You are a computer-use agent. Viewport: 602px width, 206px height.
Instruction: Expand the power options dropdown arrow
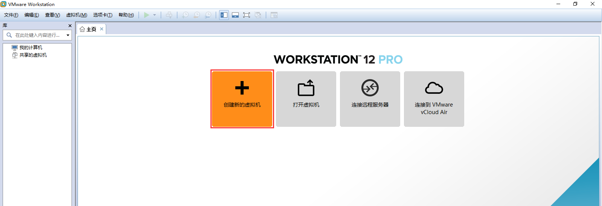point(154,15)
